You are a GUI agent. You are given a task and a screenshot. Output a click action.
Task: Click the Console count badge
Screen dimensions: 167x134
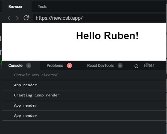pyautogui.click(x=29, y=66)
